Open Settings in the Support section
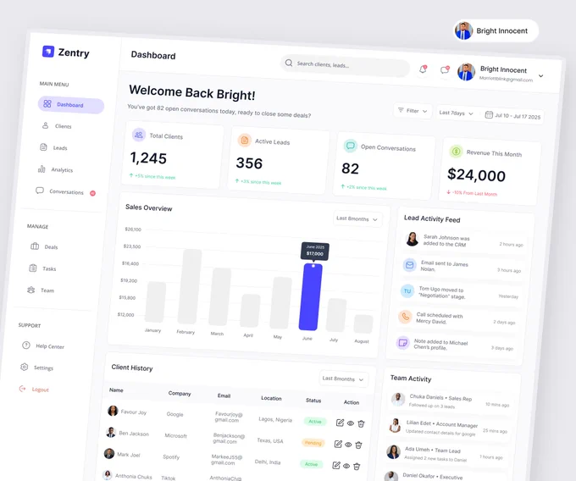 click(36, 368)
